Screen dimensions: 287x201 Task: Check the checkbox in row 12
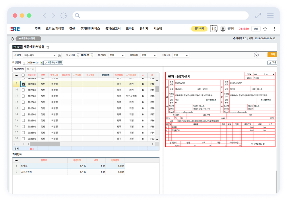23,102
